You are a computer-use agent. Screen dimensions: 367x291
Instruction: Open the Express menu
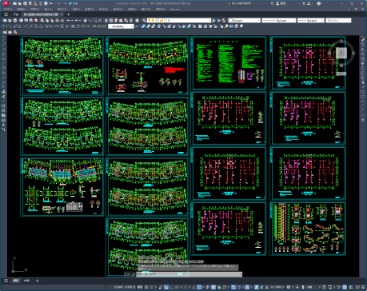tap(175, 9)
